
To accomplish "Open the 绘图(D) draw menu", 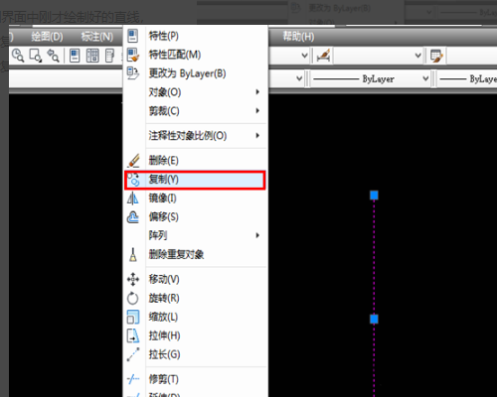I will point(47,37).
